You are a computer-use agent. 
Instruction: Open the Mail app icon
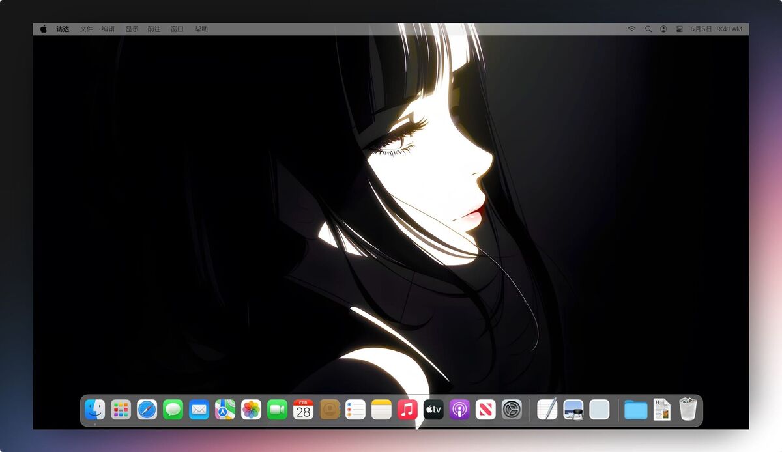click(x=199, y=410)
